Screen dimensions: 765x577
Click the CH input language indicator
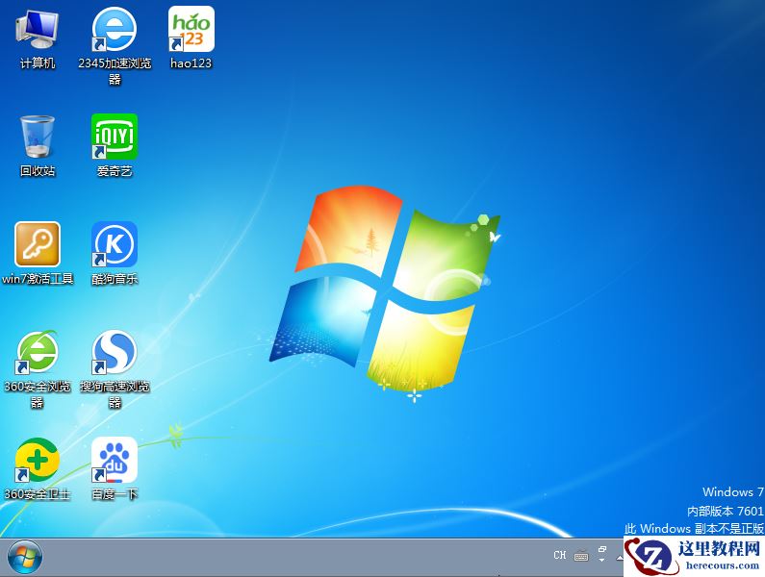[x=560, y=555]
